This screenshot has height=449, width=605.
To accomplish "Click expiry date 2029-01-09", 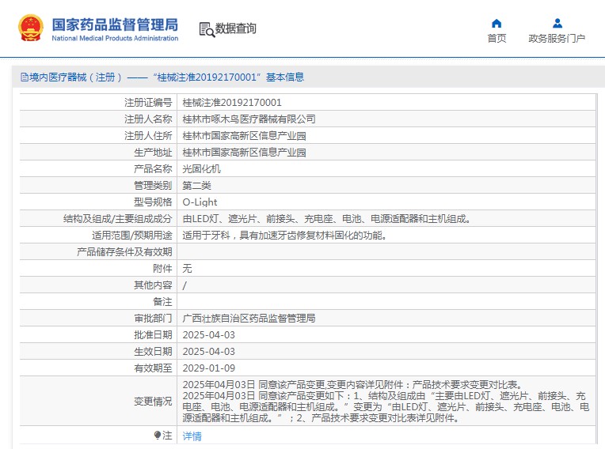I will click(209, 368).
